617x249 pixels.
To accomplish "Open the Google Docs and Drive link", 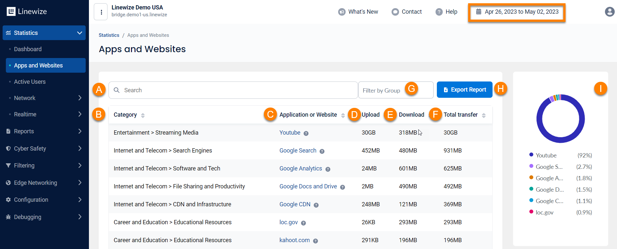I will pos(308,186).
